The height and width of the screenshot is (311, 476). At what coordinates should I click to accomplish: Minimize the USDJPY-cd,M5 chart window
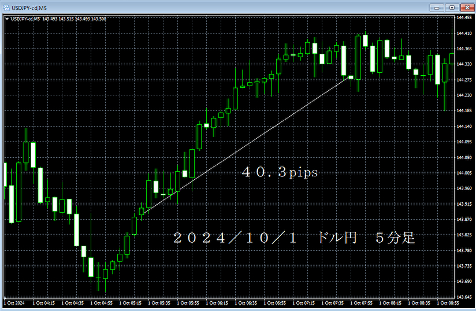(437, 8)
